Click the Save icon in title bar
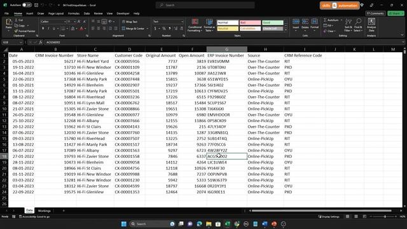Image resolution: width=407 pixels, height=229 pixels. pyautogui.click(x=36, y=5)
